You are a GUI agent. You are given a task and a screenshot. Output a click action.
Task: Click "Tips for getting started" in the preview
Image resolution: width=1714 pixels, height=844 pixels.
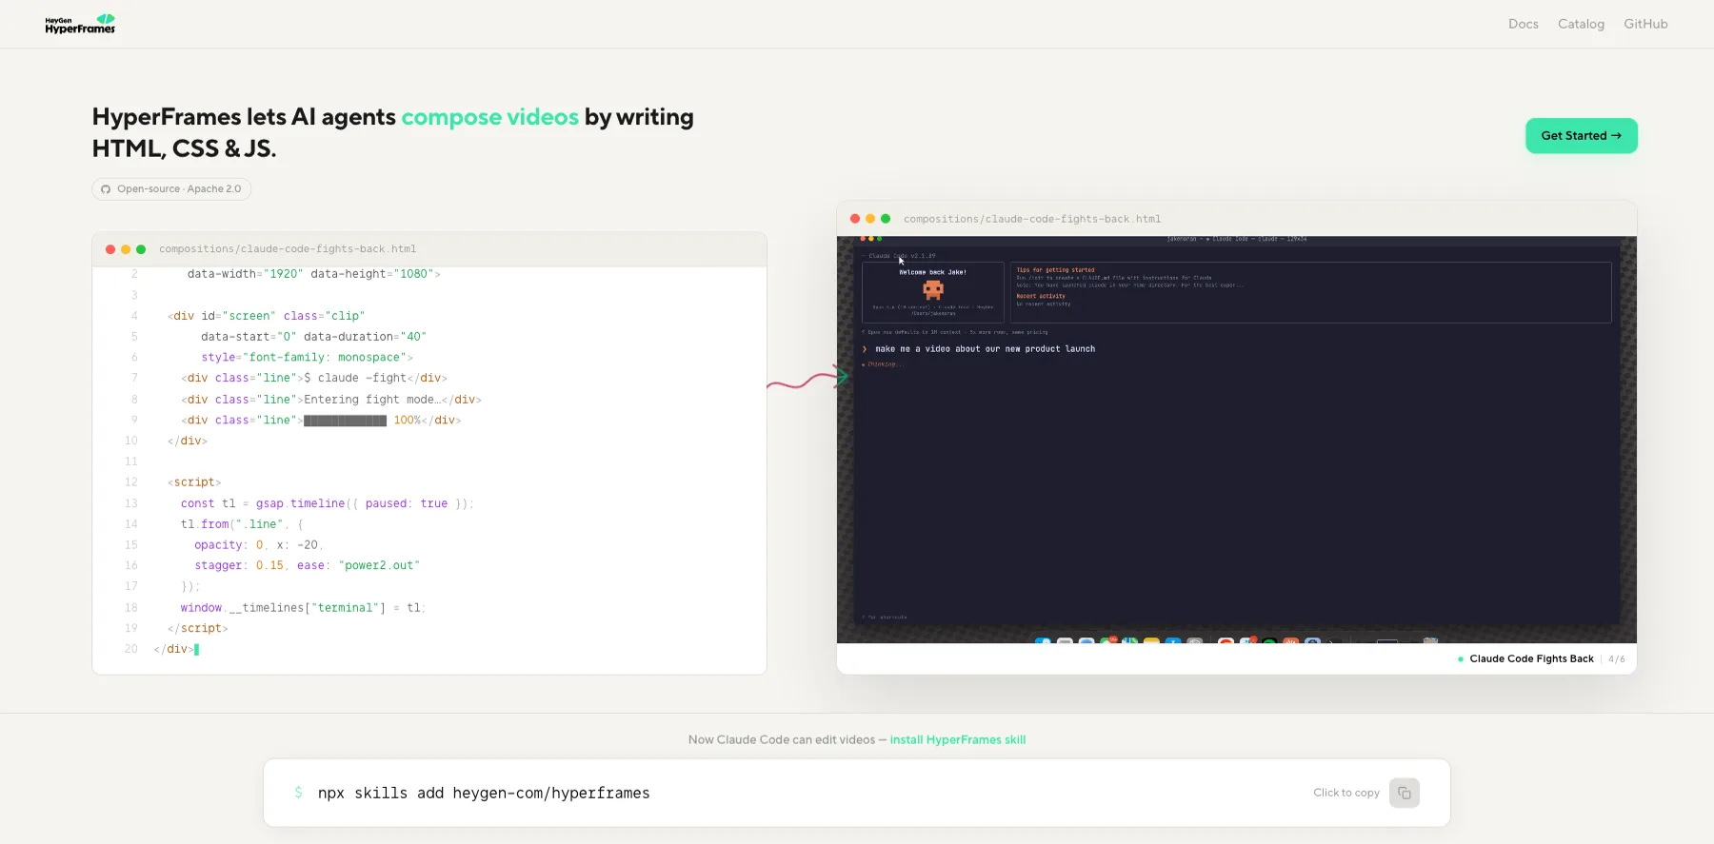[x=1056, y=270]
